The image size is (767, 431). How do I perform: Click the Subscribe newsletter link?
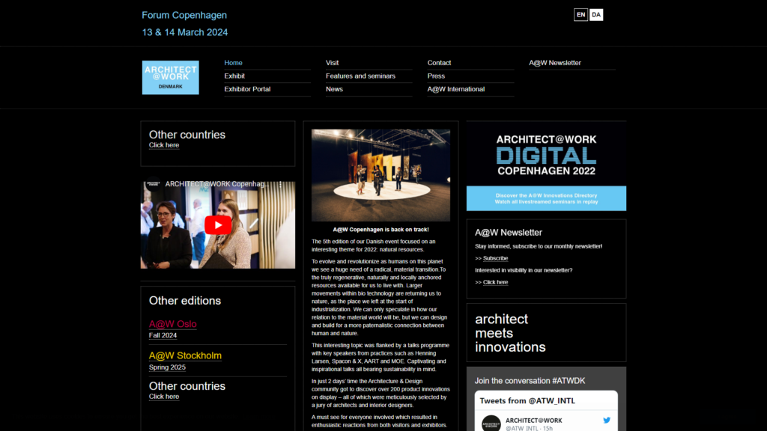point(496,258)
